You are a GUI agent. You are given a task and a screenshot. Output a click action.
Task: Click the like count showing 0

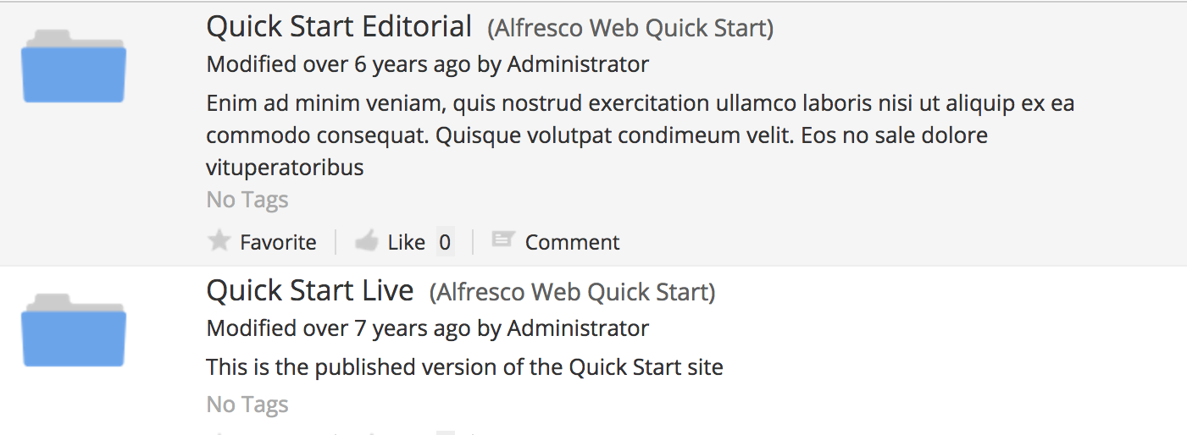coord(445,242)
